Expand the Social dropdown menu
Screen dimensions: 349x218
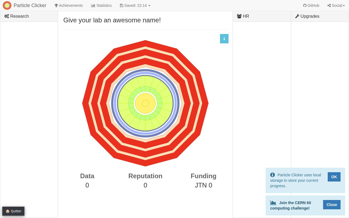click(x=336, y=5)
